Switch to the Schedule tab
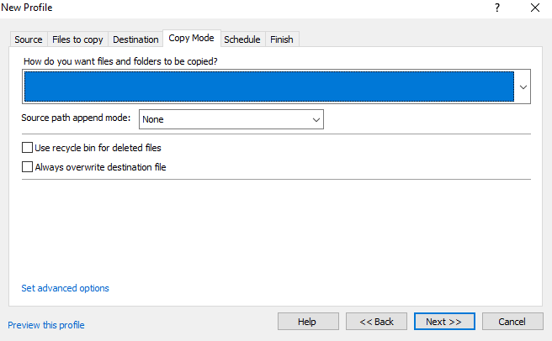This screenshot has height=341, width=552. 242,39
